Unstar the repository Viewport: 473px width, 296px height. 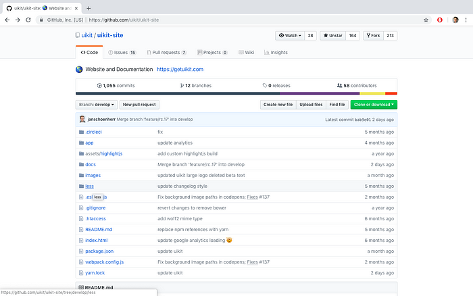coord(332,35)
